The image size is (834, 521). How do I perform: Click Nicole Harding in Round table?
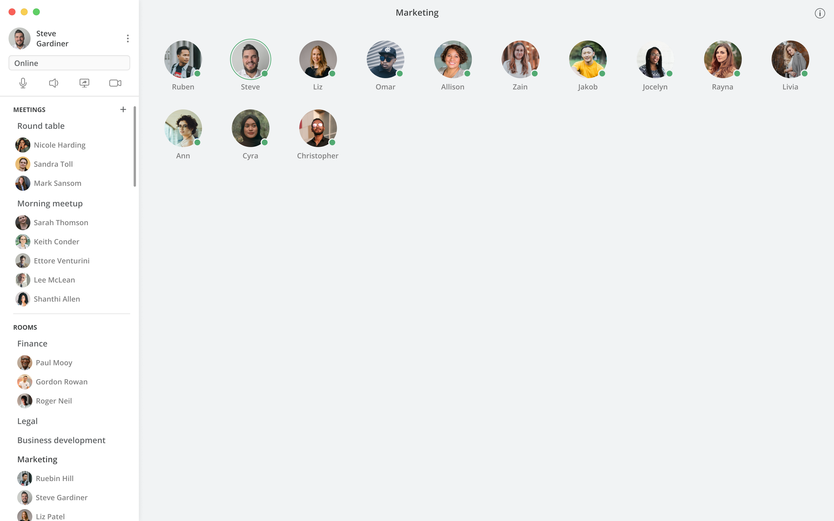(x=51, y=145)
